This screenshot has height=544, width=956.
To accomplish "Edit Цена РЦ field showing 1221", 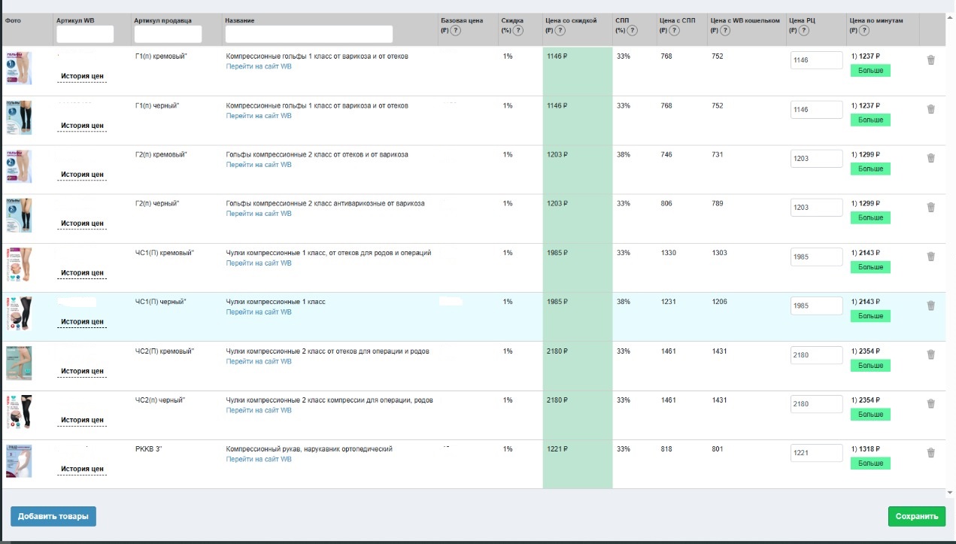I will click(x=816, y=453).
